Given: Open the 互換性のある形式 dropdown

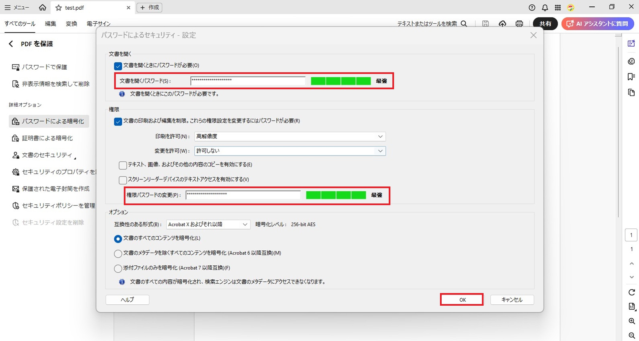Looking at the screenshot, I should [x=208, y=224].
